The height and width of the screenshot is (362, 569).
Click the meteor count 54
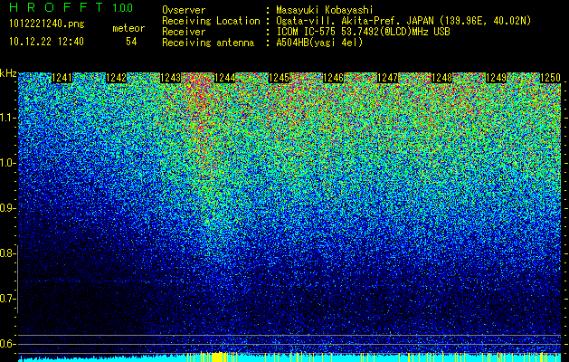[131, 42]
